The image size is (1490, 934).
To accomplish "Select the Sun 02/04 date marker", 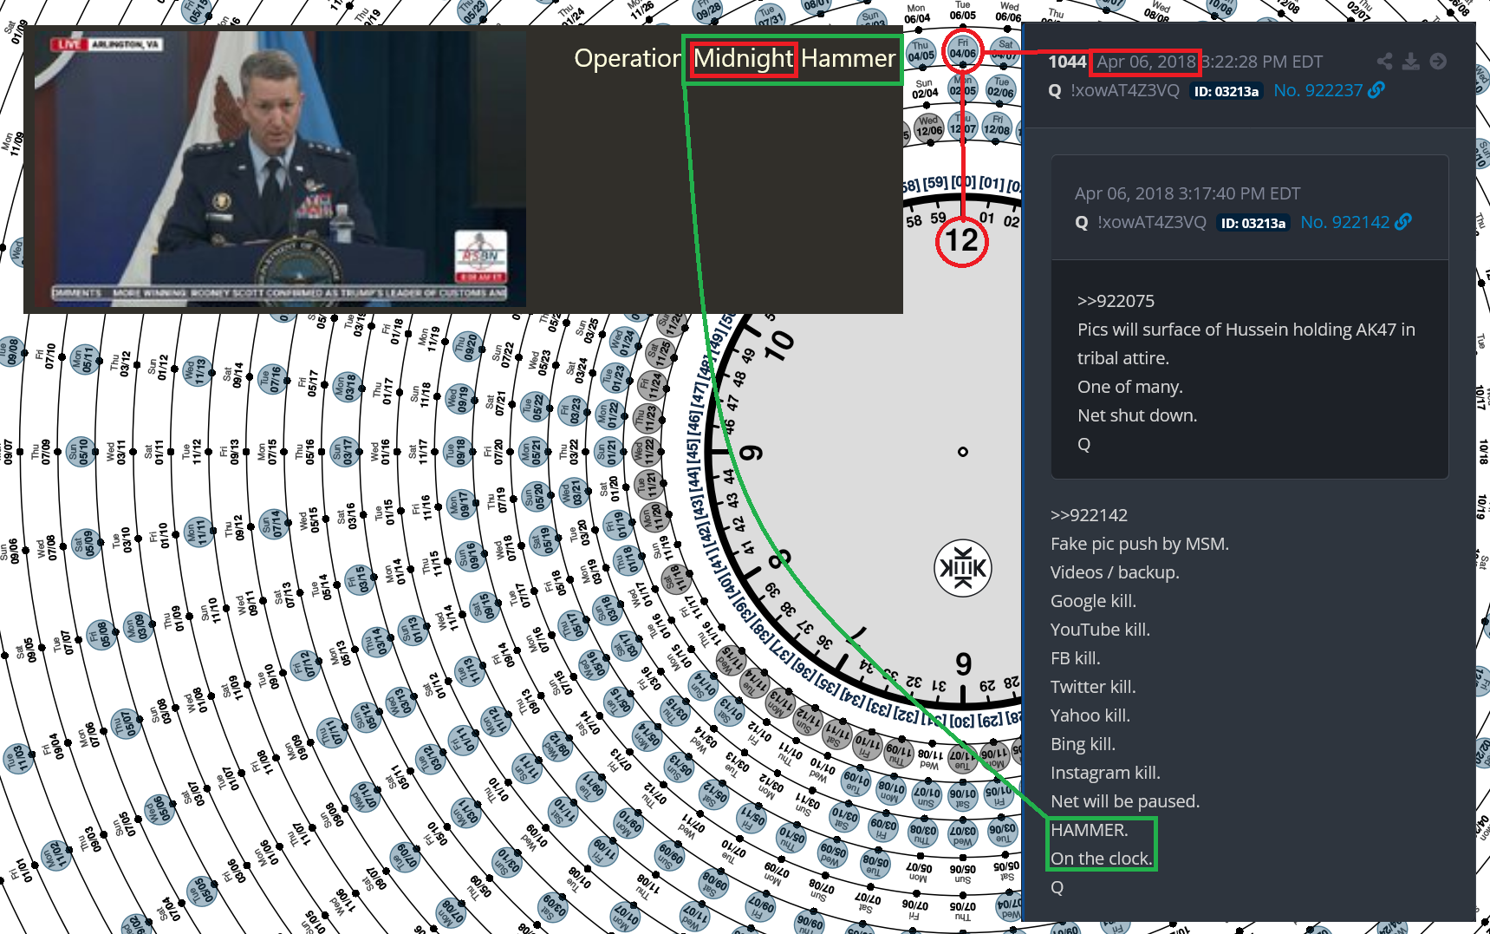I will (x=924, y=88).
